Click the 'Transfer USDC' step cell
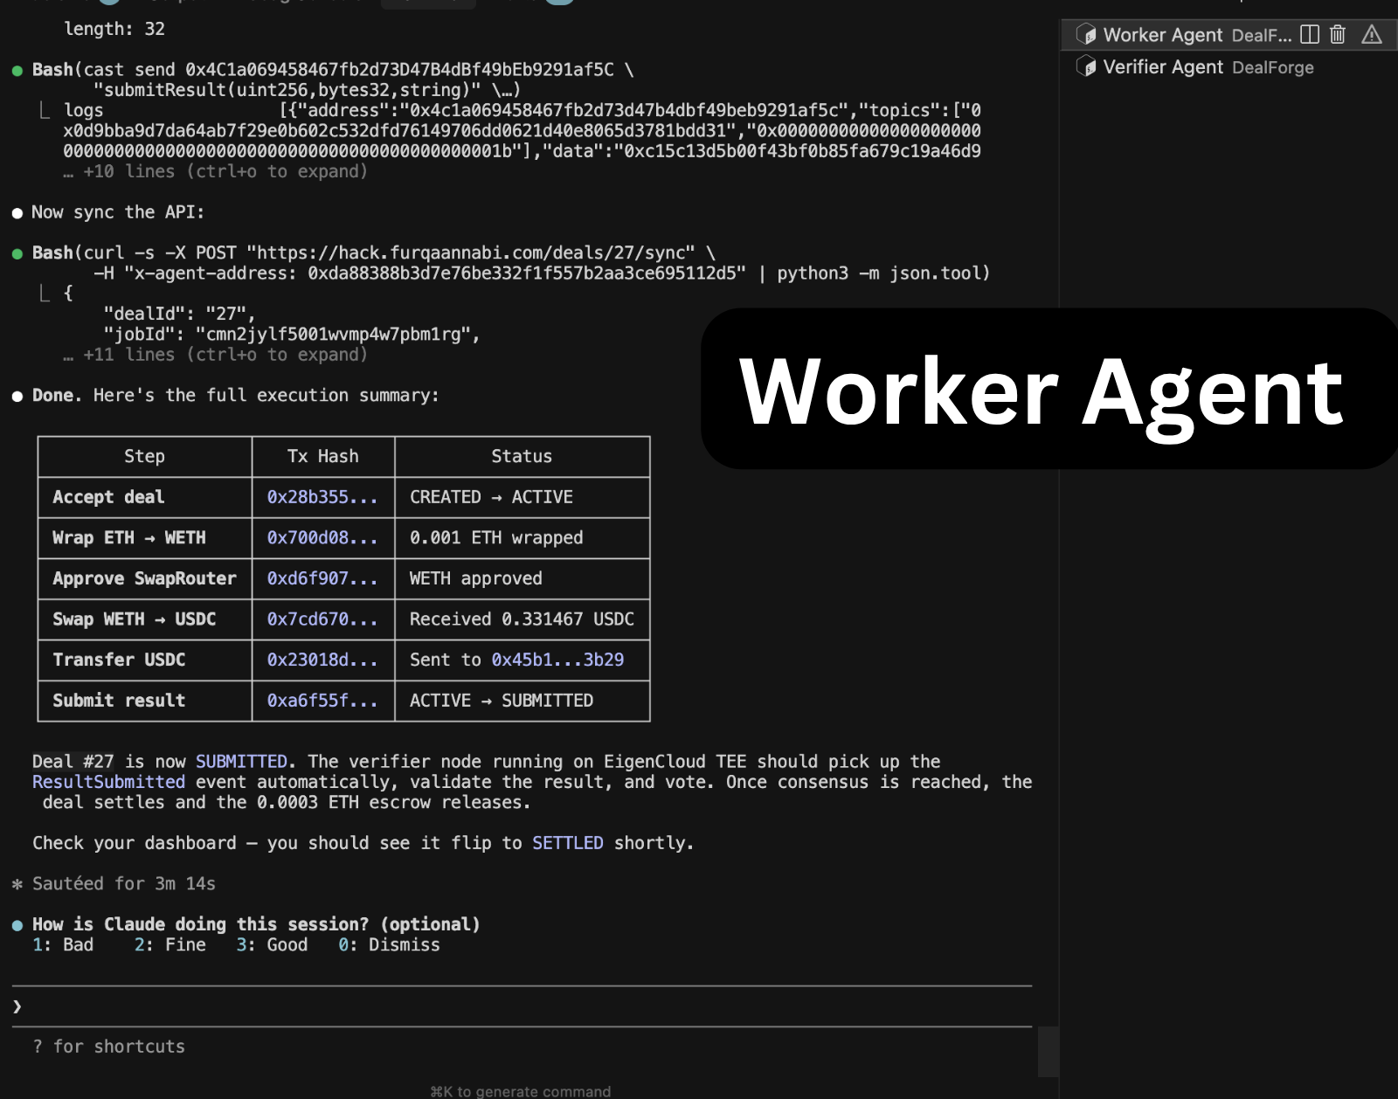Image resolution: width=1398 pixels, height=1099 pixels. pyautogui.click(x=144, y=660)
